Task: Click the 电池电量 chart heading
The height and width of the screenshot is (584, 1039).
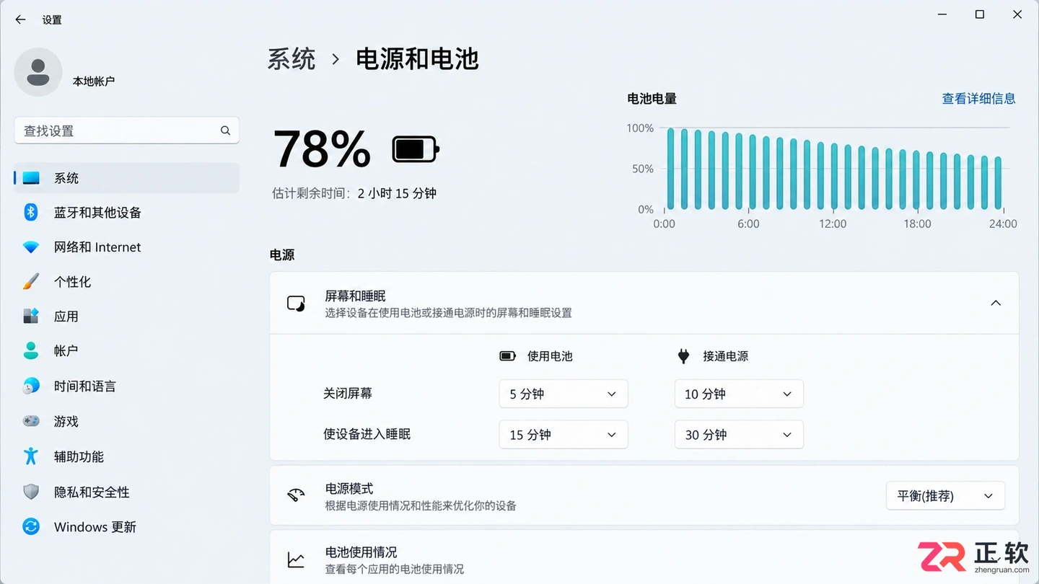Action: (x=652, y=99)
